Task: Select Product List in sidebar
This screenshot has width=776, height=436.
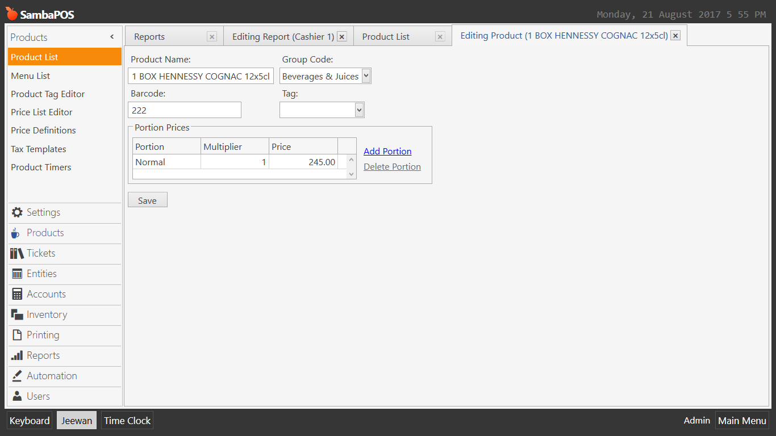Action: pyautogui.click(x=65, y=57)
